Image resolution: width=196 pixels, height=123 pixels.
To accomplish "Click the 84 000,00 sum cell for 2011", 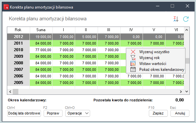I will point(41,43).
